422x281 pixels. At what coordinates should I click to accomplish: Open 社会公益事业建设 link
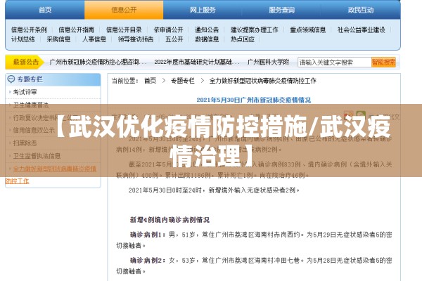(362, 30)
